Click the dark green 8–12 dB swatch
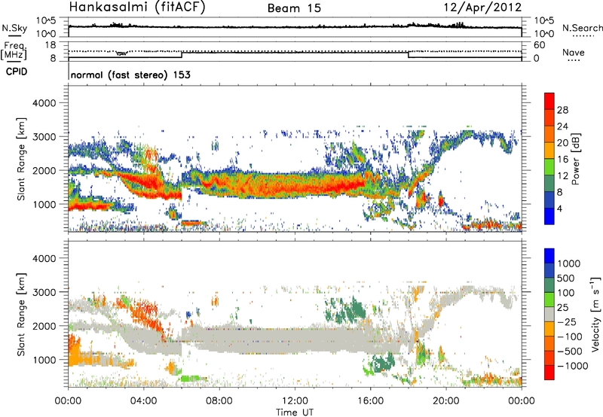 pyautogui.click(x=549, y=183)
